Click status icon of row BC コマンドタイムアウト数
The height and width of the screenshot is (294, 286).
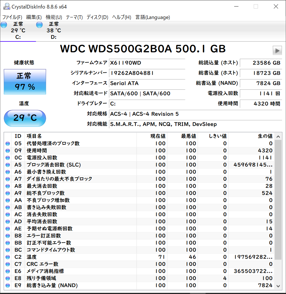point(8,250)
